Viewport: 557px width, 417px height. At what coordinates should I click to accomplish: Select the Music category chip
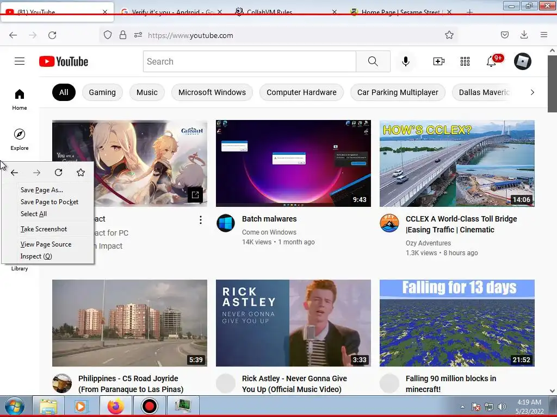coord(147,92)
